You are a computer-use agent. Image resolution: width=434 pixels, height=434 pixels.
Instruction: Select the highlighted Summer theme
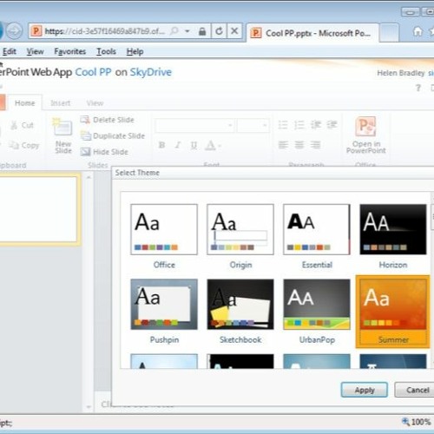pos(393,312)
